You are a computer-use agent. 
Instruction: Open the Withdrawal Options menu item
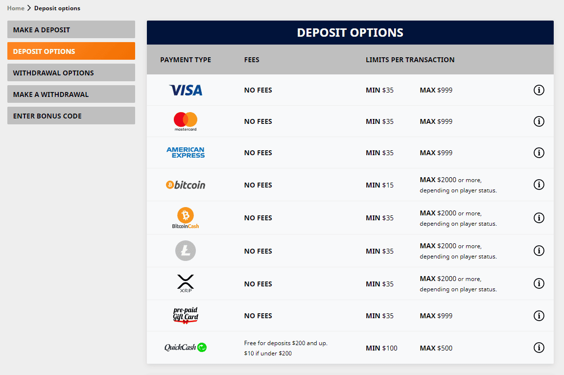point(71,72)
